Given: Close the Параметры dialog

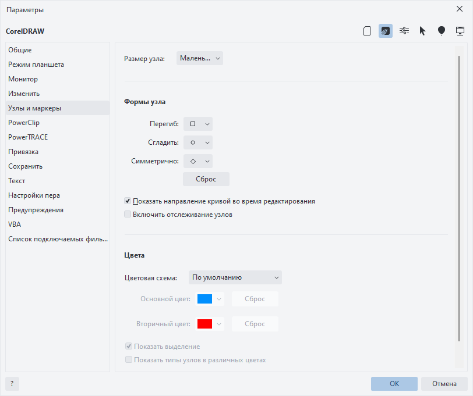Looking at the screenshot, I should pyautogui.click(x=460, y=9).
